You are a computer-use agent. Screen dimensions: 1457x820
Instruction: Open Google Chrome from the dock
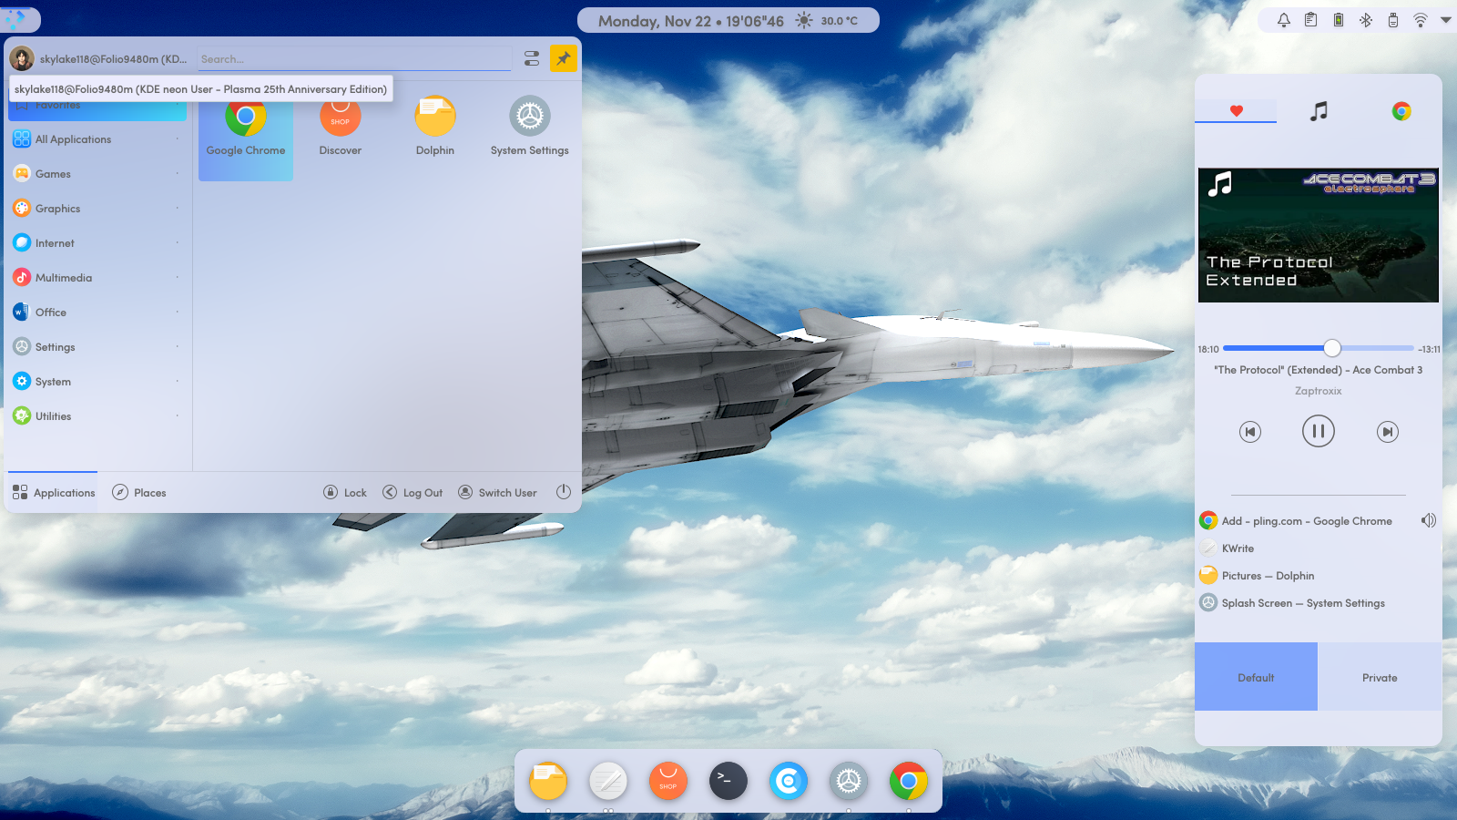(909, 781)
